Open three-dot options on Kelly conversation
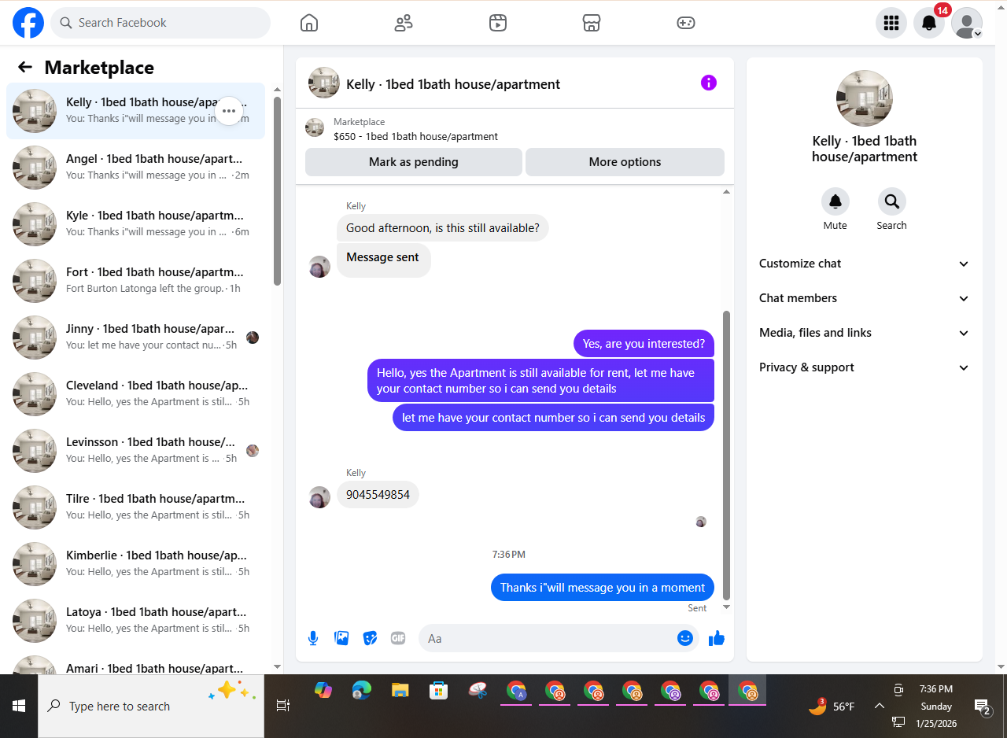 point(229,111)
